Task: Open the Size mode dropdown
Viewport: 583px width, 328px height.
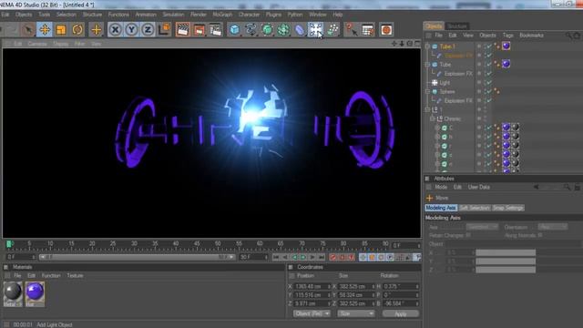Action: [x=356, y=313]
